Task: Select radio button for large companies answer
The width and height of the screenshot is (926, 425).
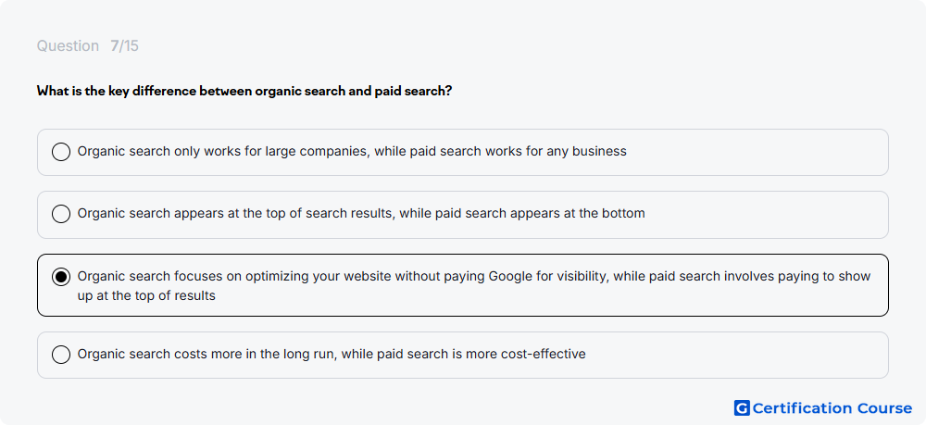Action: point(61,152)
